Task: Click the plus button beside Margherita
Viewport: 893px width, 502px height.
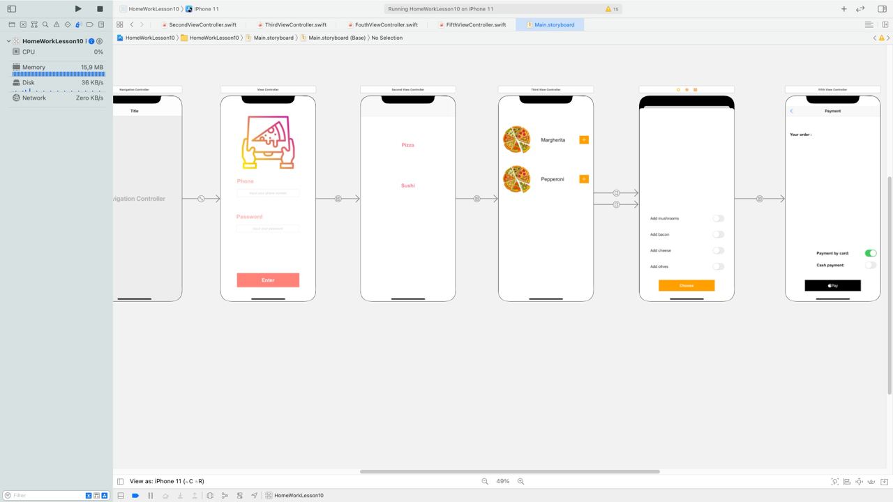Action: 584,140
